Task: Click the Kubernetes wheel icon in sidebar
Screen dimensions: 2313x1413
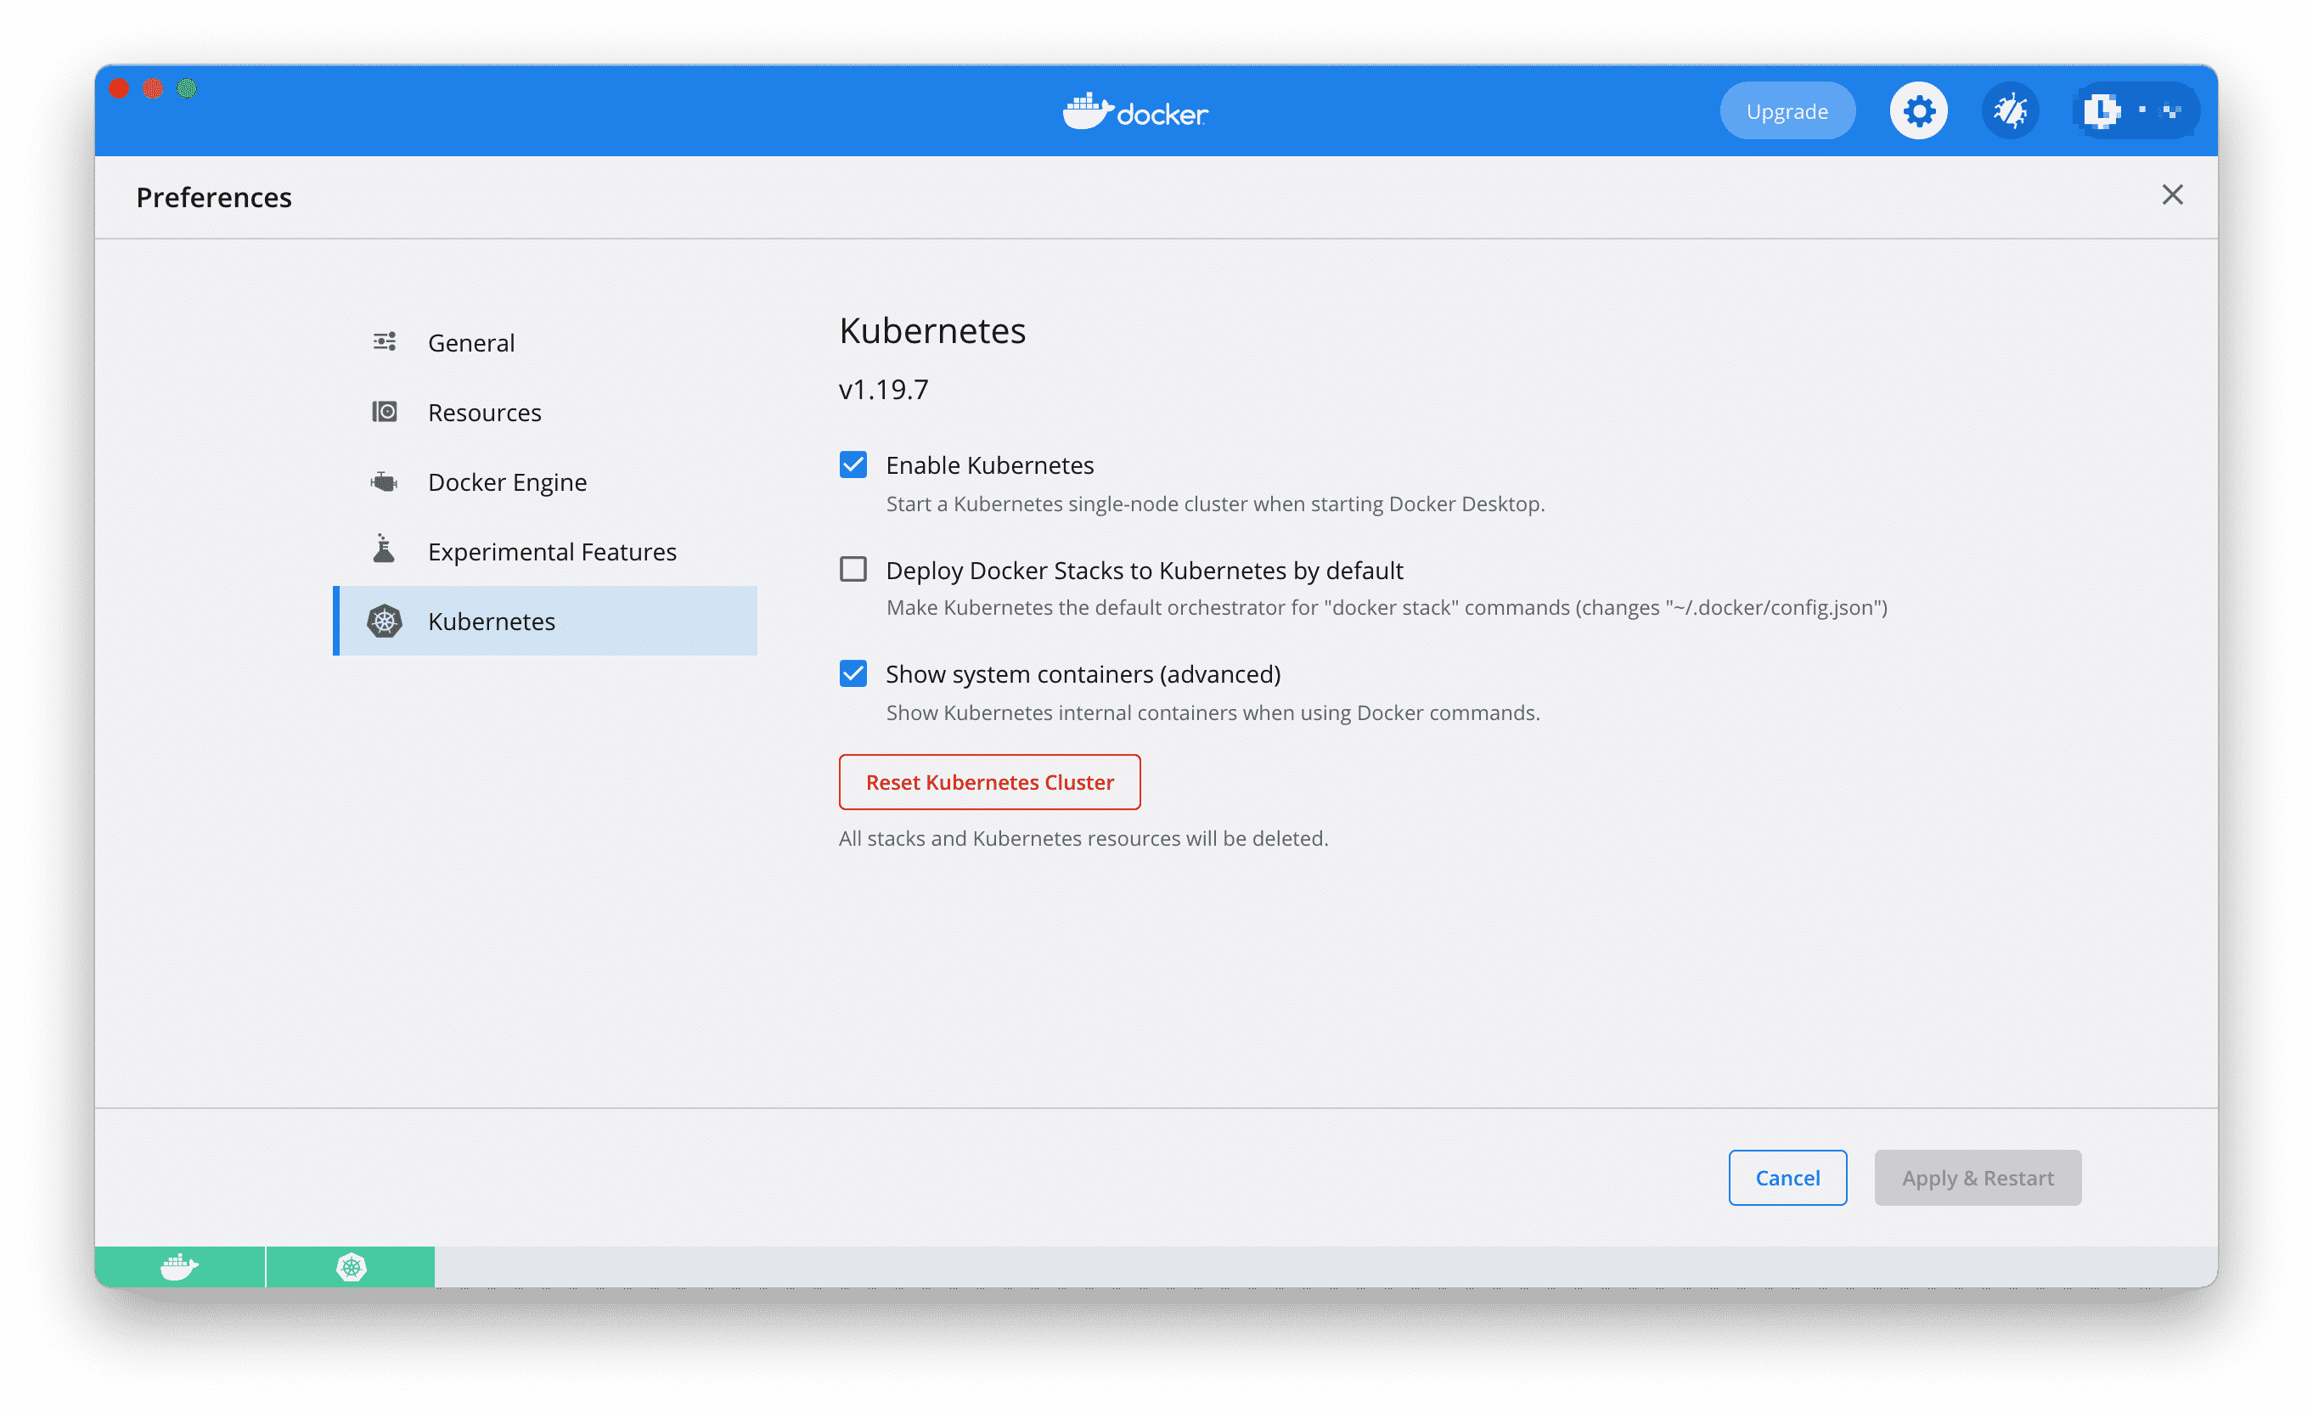Action: click(384, 621)
